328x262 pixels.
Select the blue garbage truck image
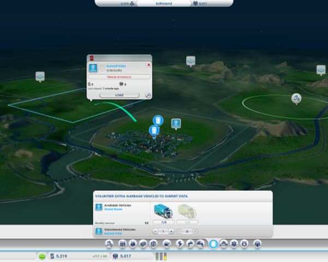(163, 211)
